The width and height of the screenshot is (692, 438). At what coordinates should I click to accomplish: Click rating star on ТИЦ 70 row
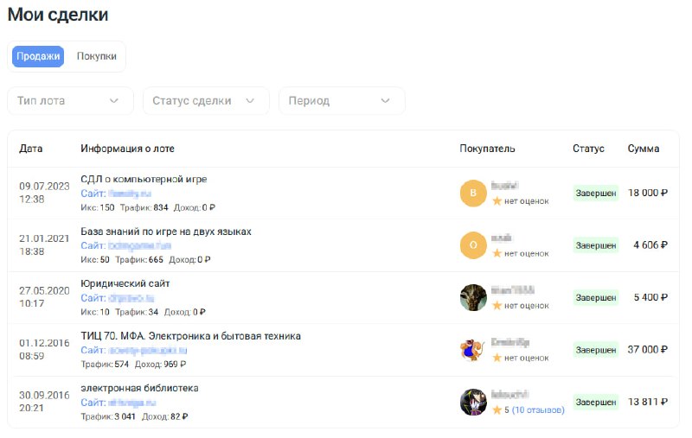click(497, 358)
